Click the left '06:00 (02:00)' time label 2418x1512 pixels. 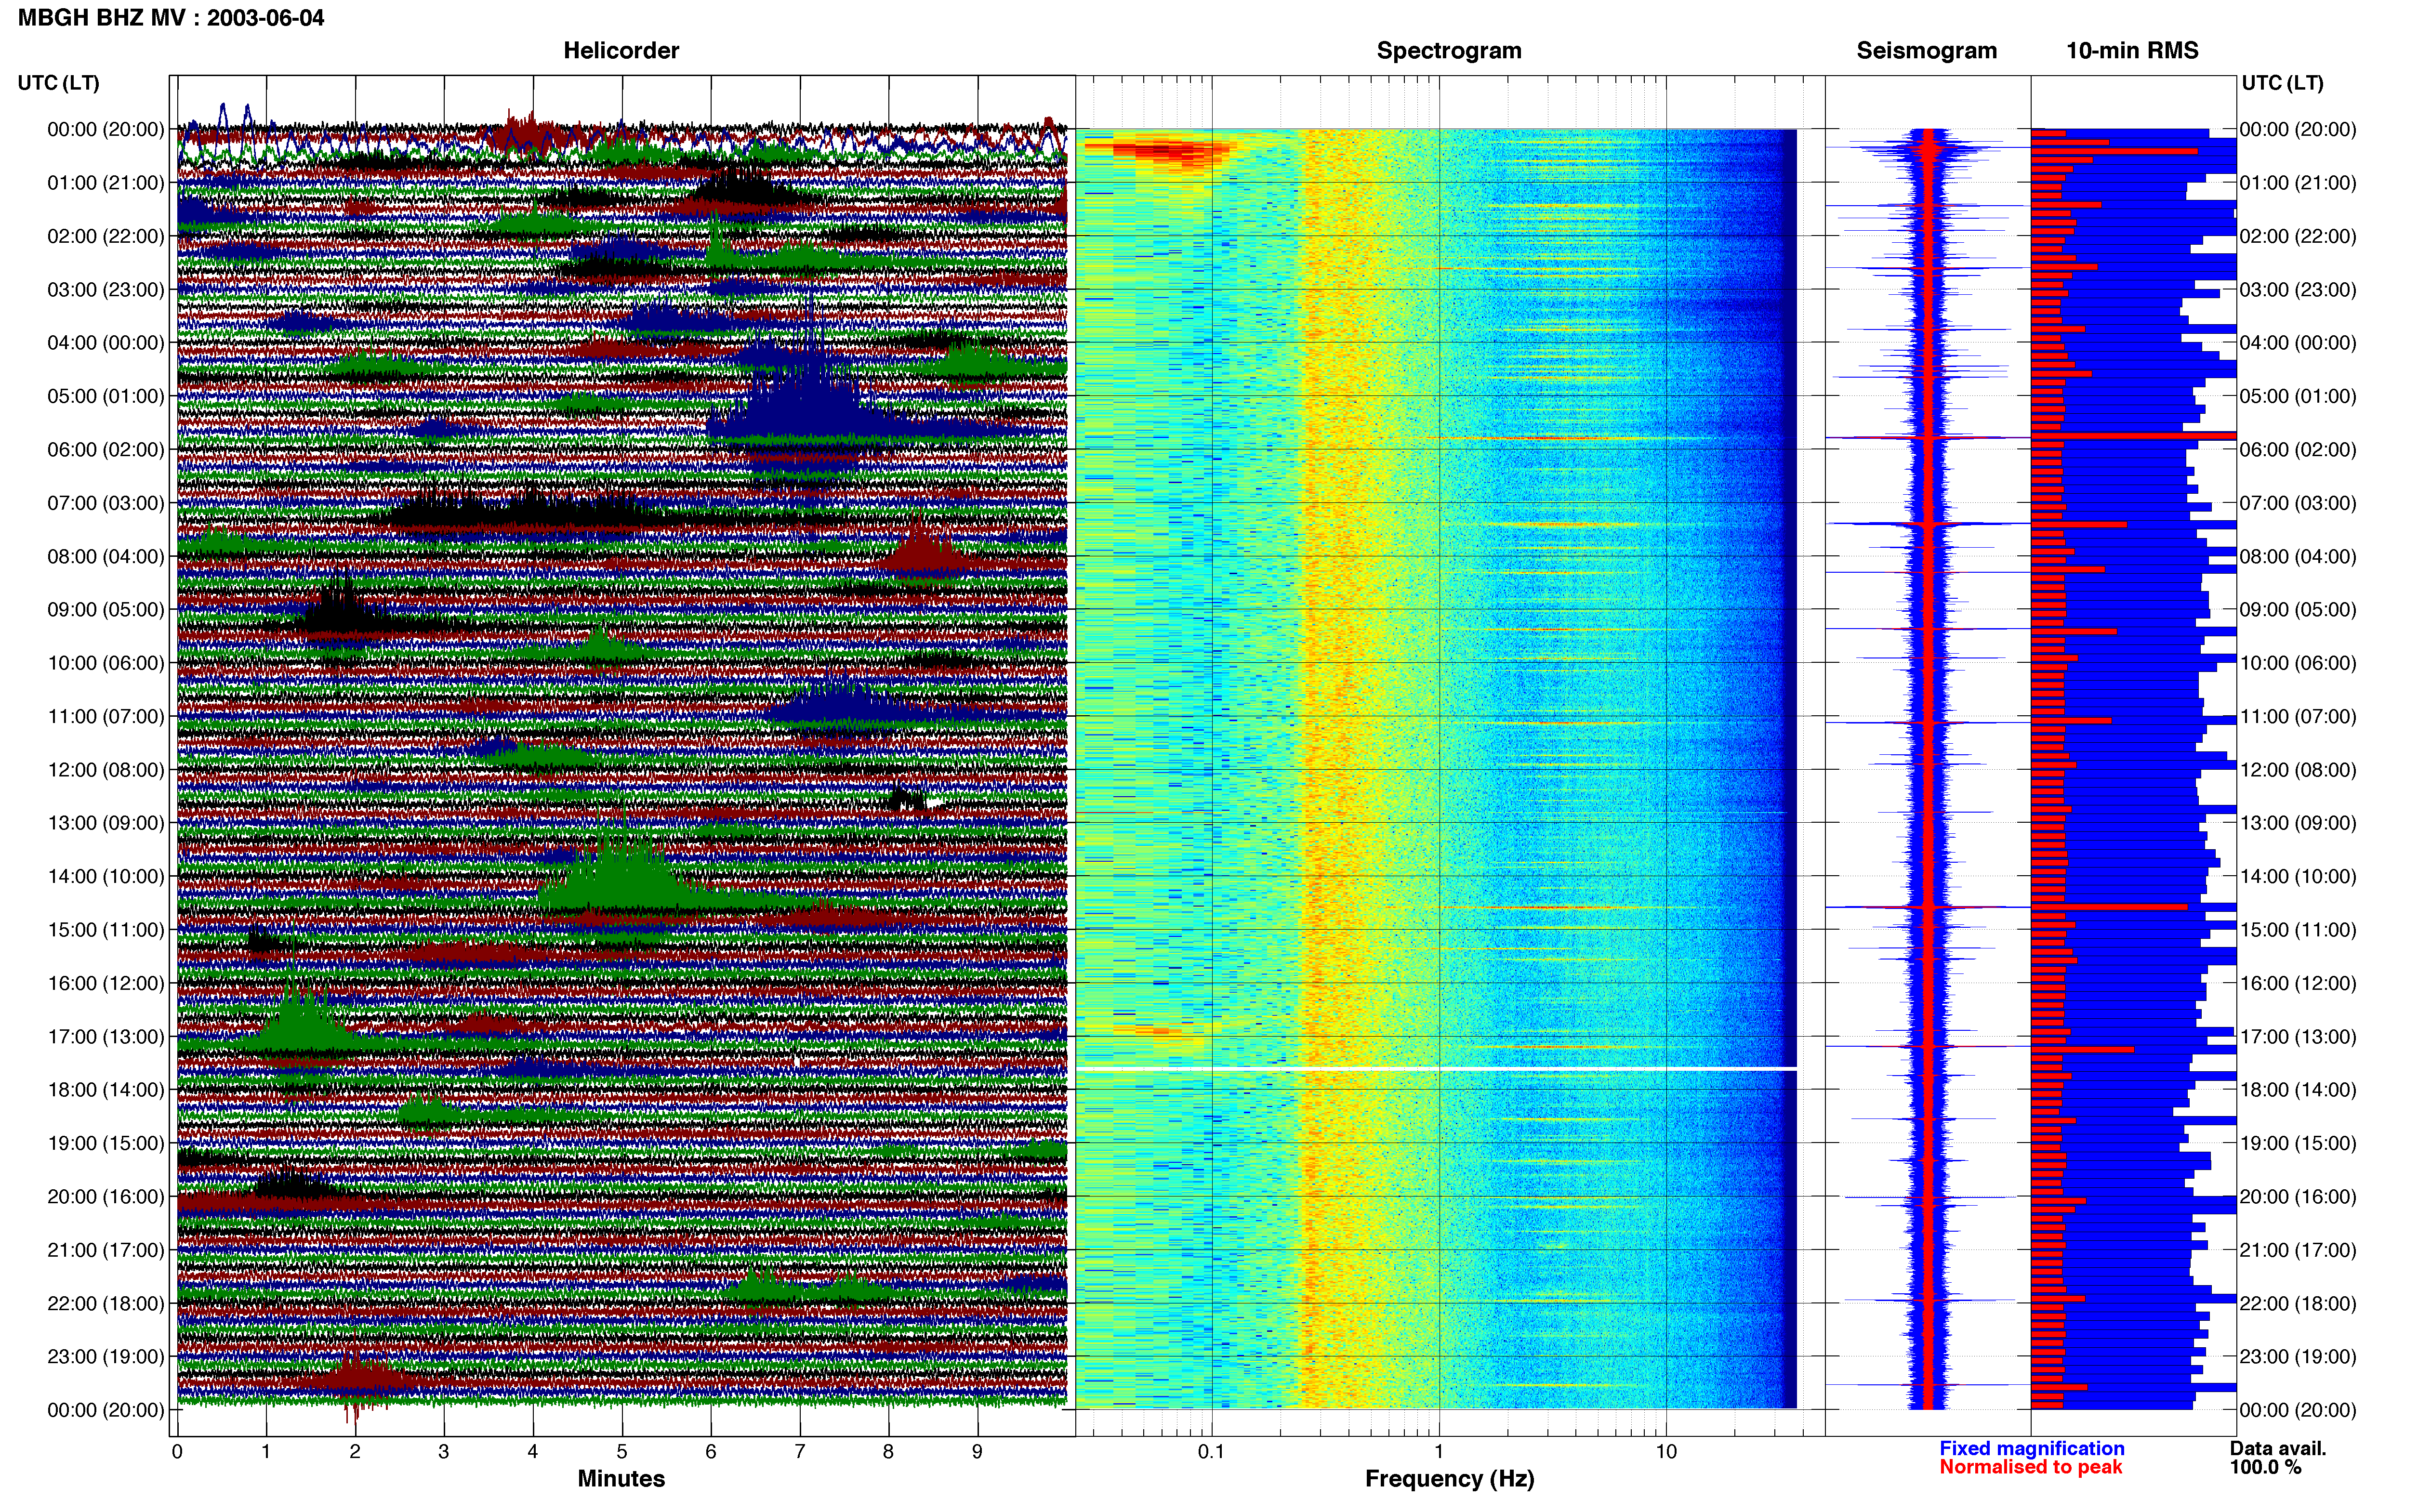(105, 450)
